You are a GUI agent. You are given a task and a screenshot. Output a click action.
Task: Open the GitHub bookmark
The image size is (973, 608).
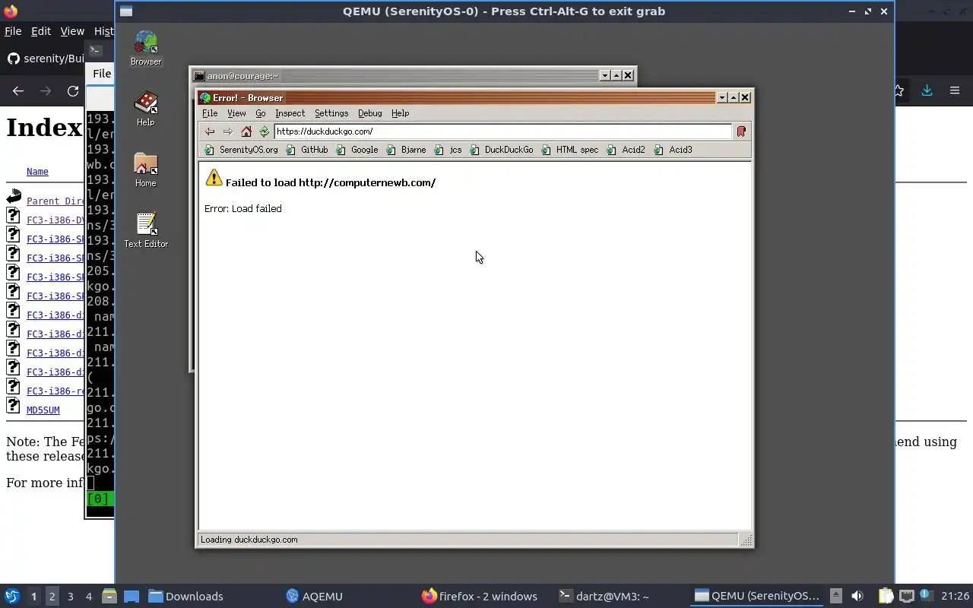(x=307, y=150)
